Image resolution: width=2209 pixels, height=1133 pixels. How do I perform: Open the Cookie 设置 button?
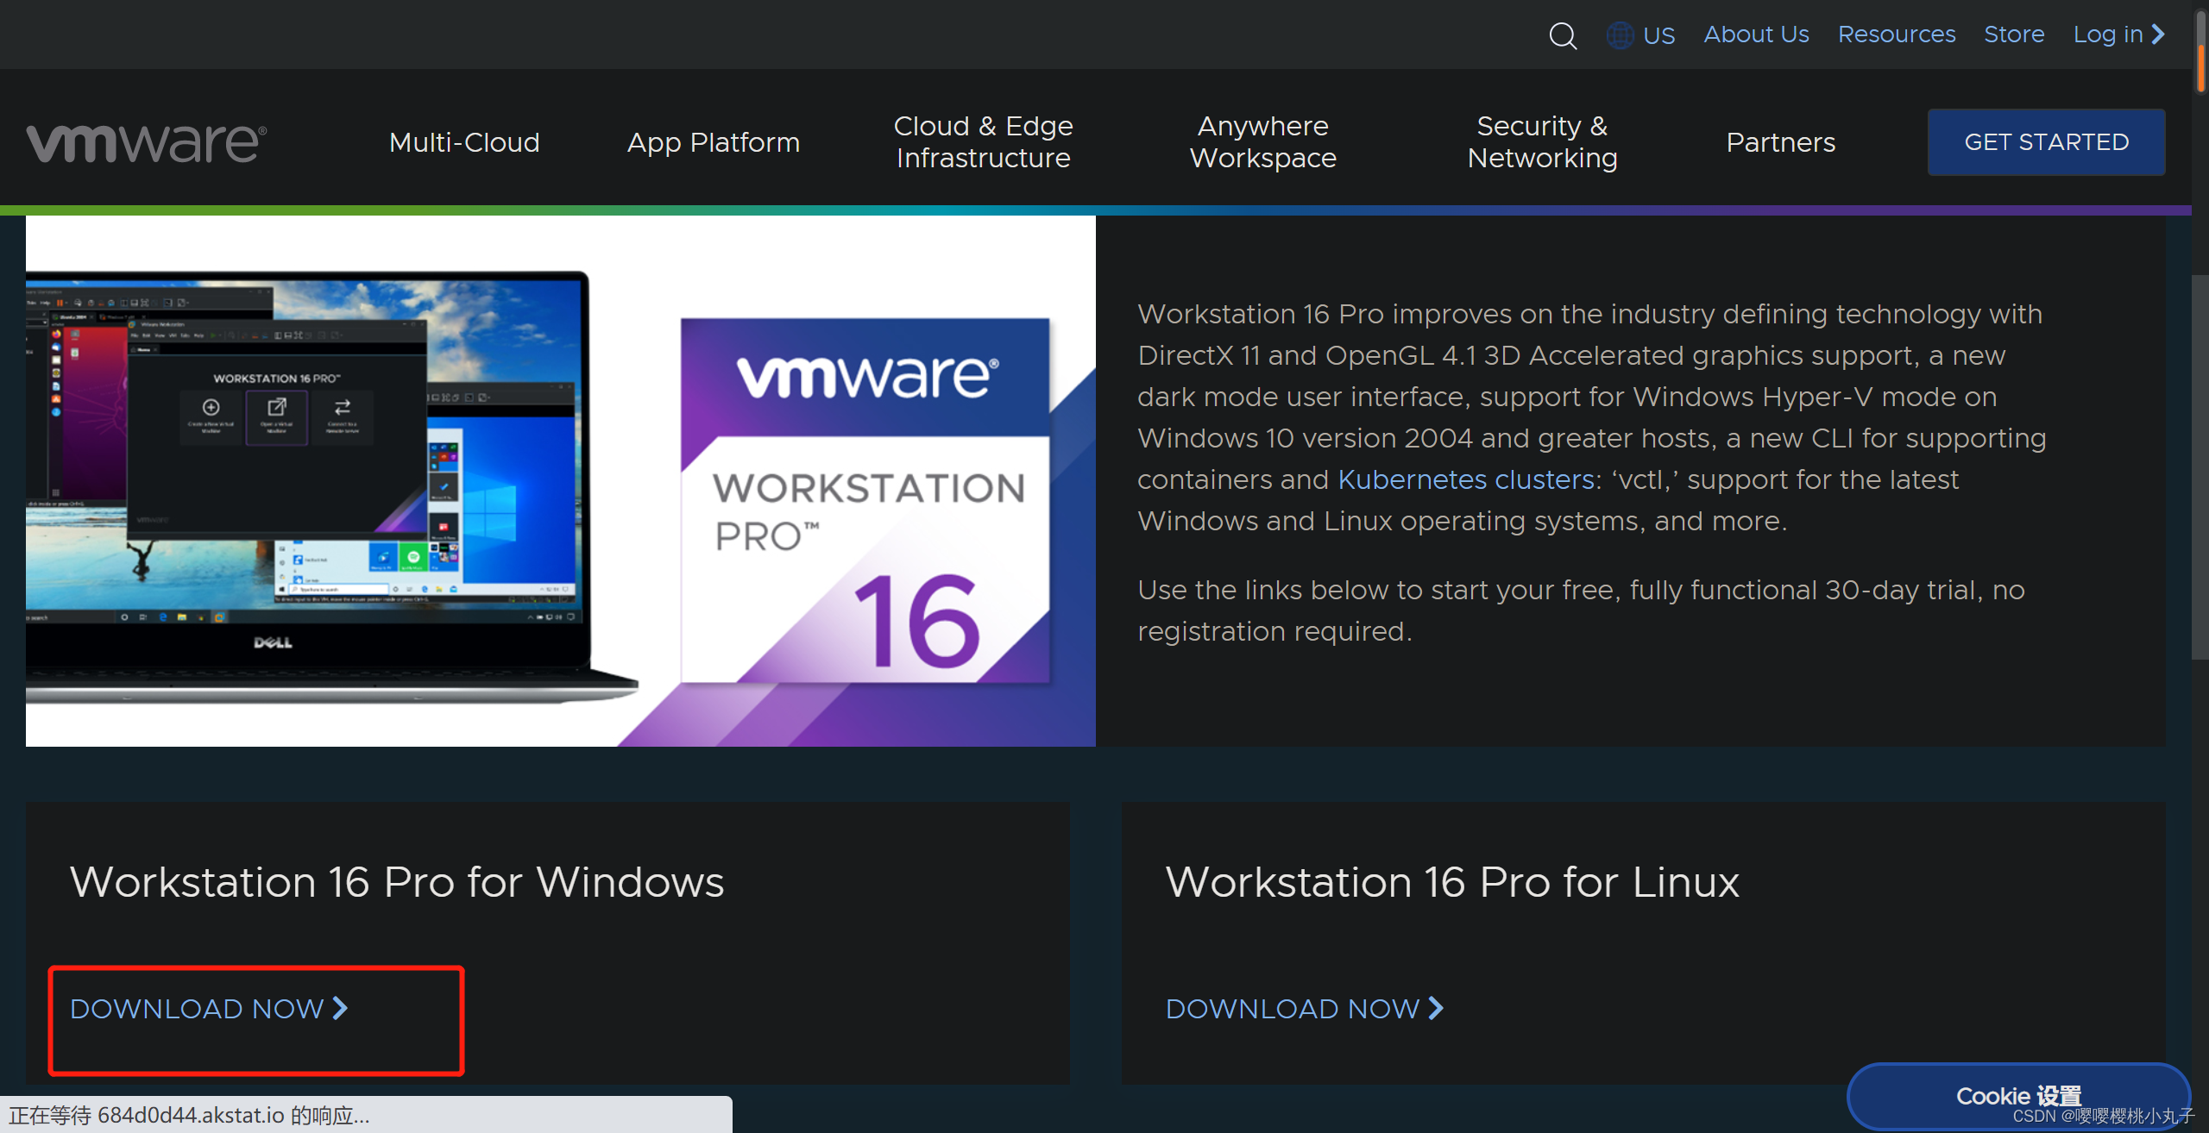click(x=2019, y=1096)
